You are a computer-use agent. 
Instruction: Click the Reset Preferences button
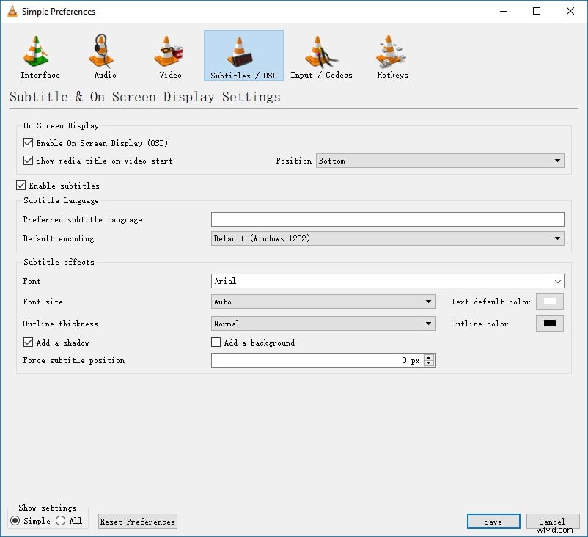tap(137, 521)
